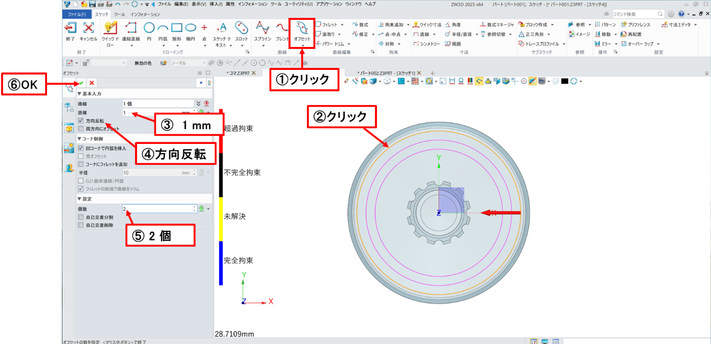Open the 編集(E) menu
Screen dimensions: 711x344
[x=181, y=4]
